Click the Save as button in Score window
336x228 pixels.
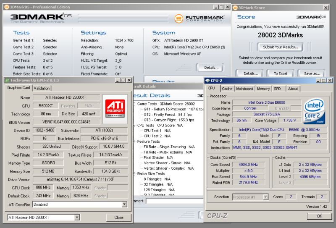(312, 73)
